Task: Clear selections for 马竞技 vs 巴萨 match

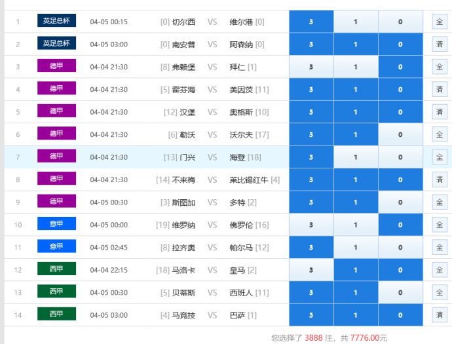Action: point(440,315)
